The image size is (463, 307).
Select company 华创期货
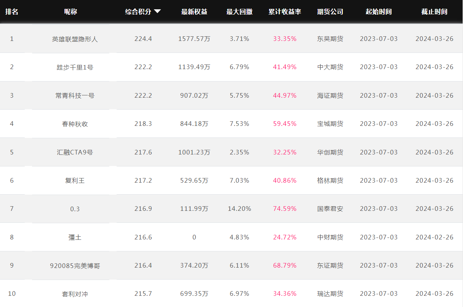(x=330, y=152)
